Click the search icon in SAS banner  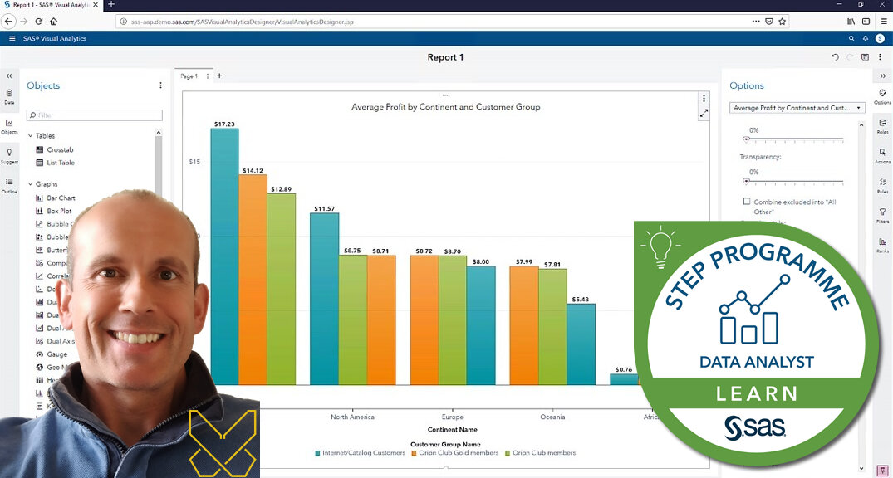851,39
